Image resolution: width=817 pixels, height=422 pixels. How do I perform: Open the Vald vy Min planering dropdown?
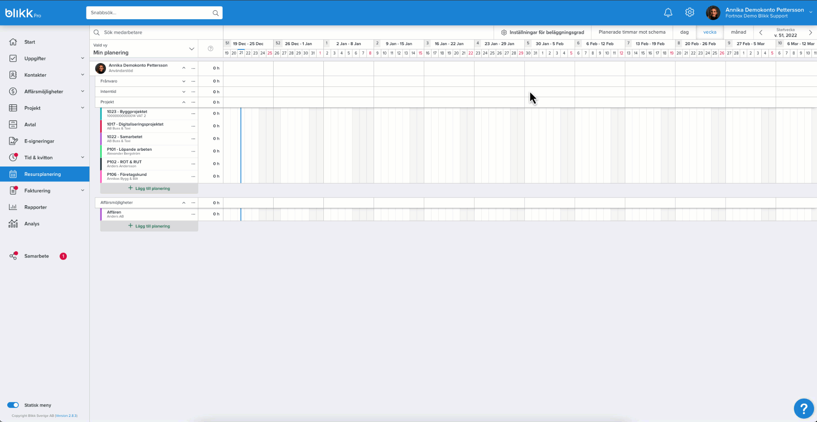click(x=144, y=49)
